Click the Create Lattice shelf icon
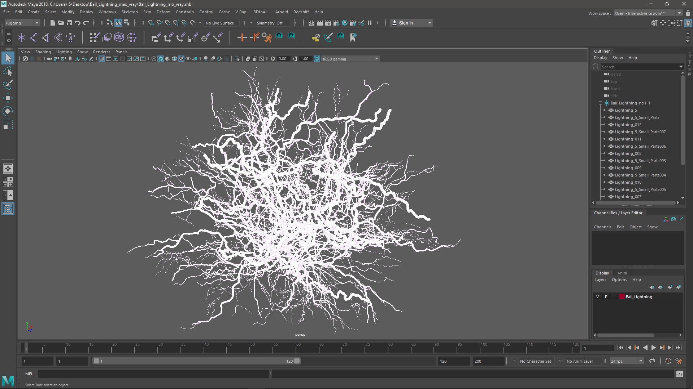693x389 pixels. pos(119,37)
